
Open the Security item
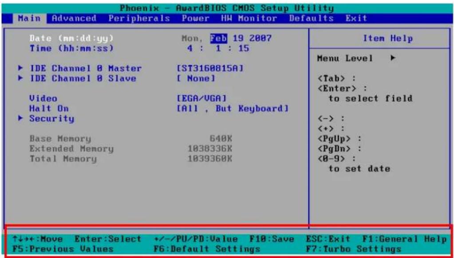point(51,119)
